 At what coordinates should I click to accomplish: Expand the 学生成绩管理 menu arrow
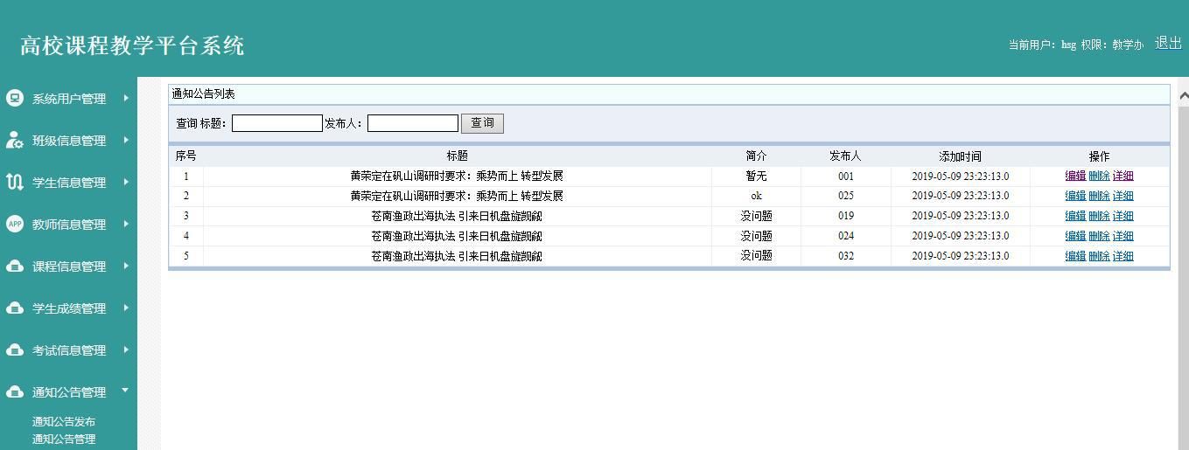pyautogui.click(x=126, y=308)
